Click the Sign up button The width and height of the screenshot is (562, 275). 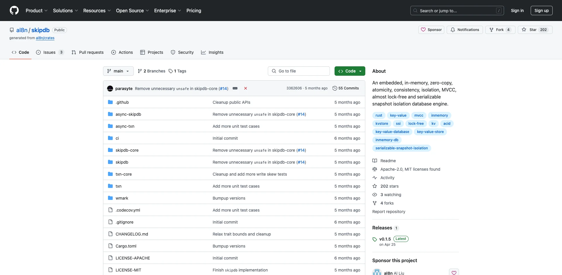(x=542, y=11)
